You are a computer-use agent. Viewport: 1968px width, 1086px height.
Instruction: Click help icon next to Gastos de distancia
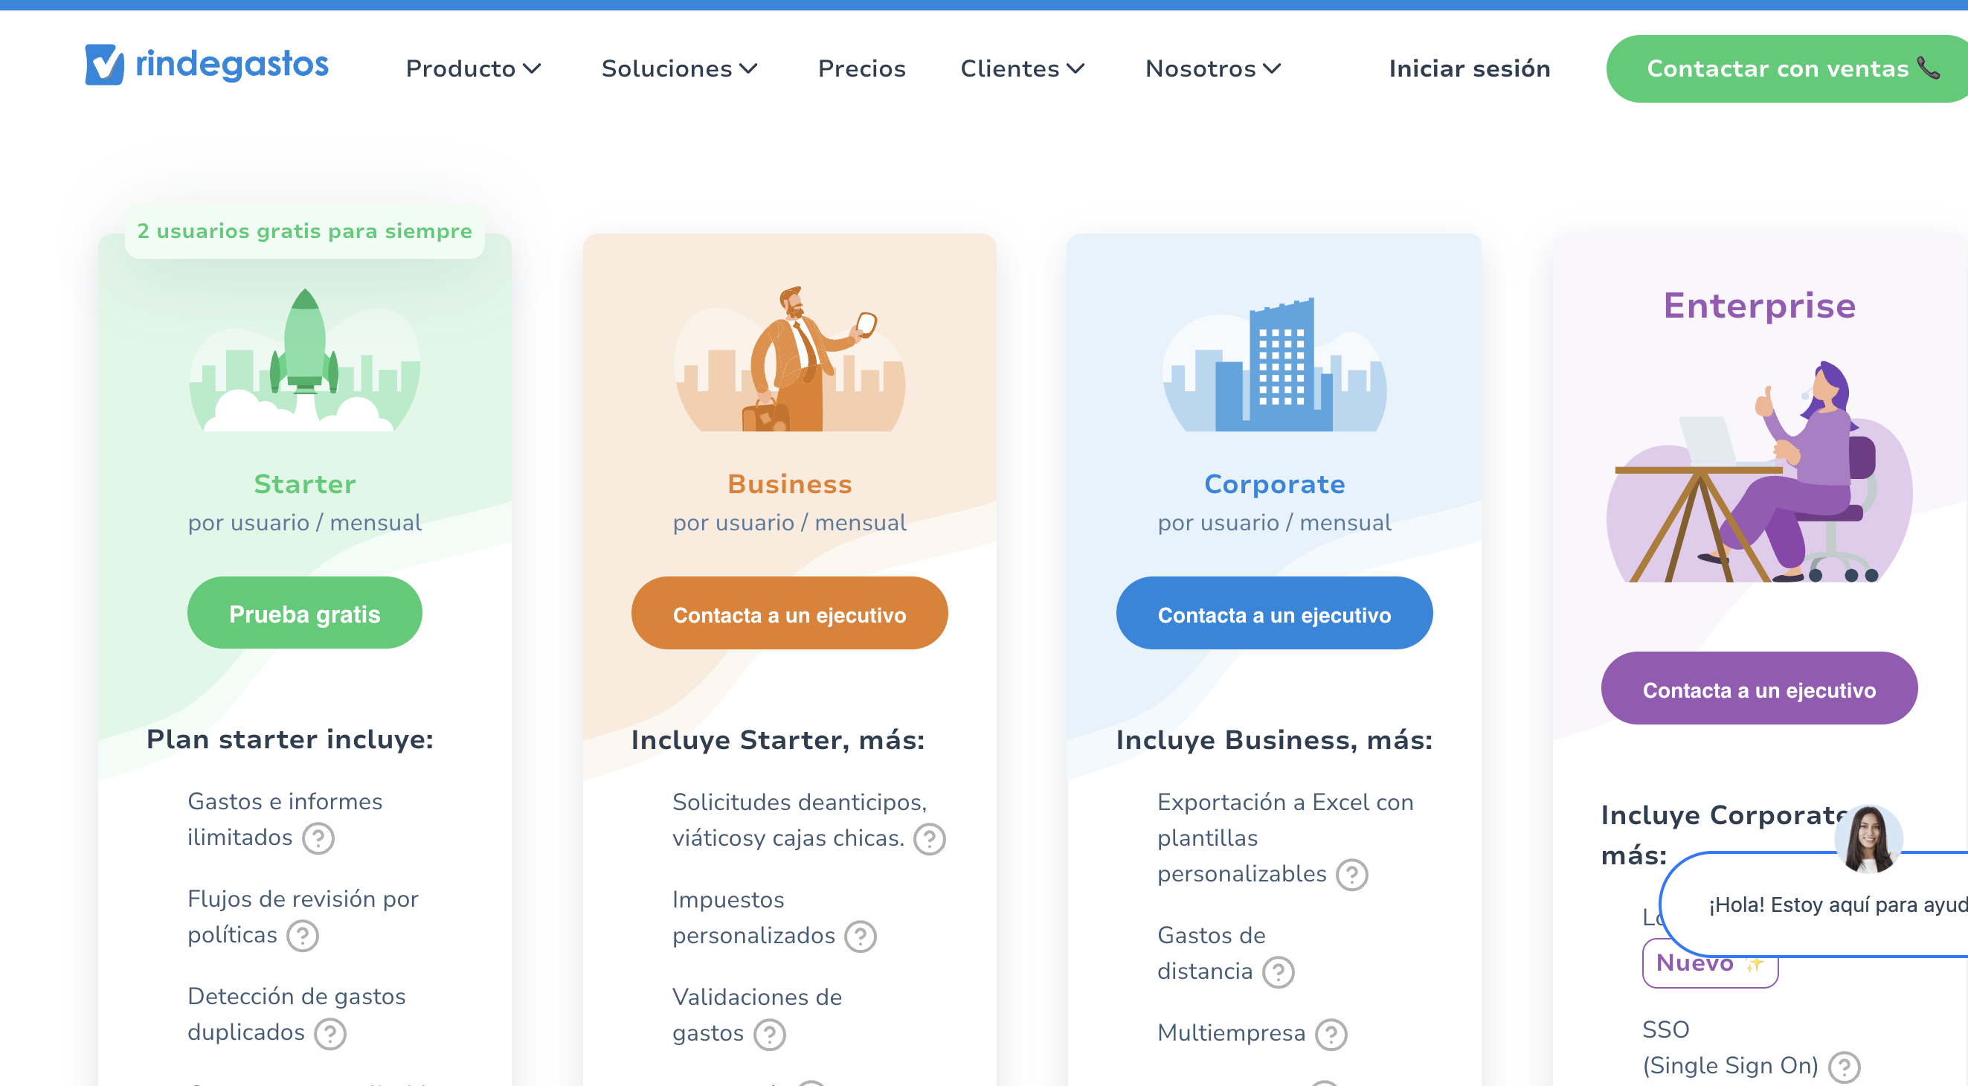click(x=1278, y=972)
